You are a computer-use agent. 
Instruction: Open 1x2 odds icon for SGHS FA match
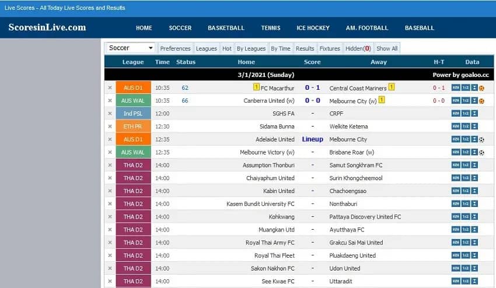(465, 114)
